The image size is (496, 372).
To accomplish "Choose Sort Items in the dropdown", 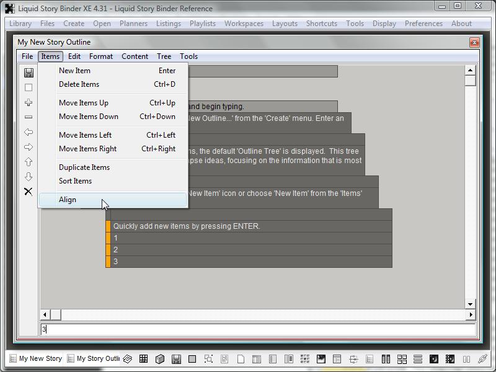I will click(x=75, y=181).
